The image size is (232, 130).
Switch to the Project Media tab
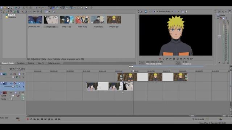coord(8,63)
